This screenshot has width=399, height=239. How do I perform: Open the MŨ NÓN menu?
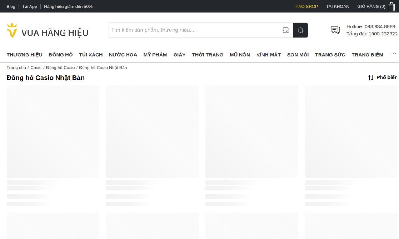[x=240, y=55]
